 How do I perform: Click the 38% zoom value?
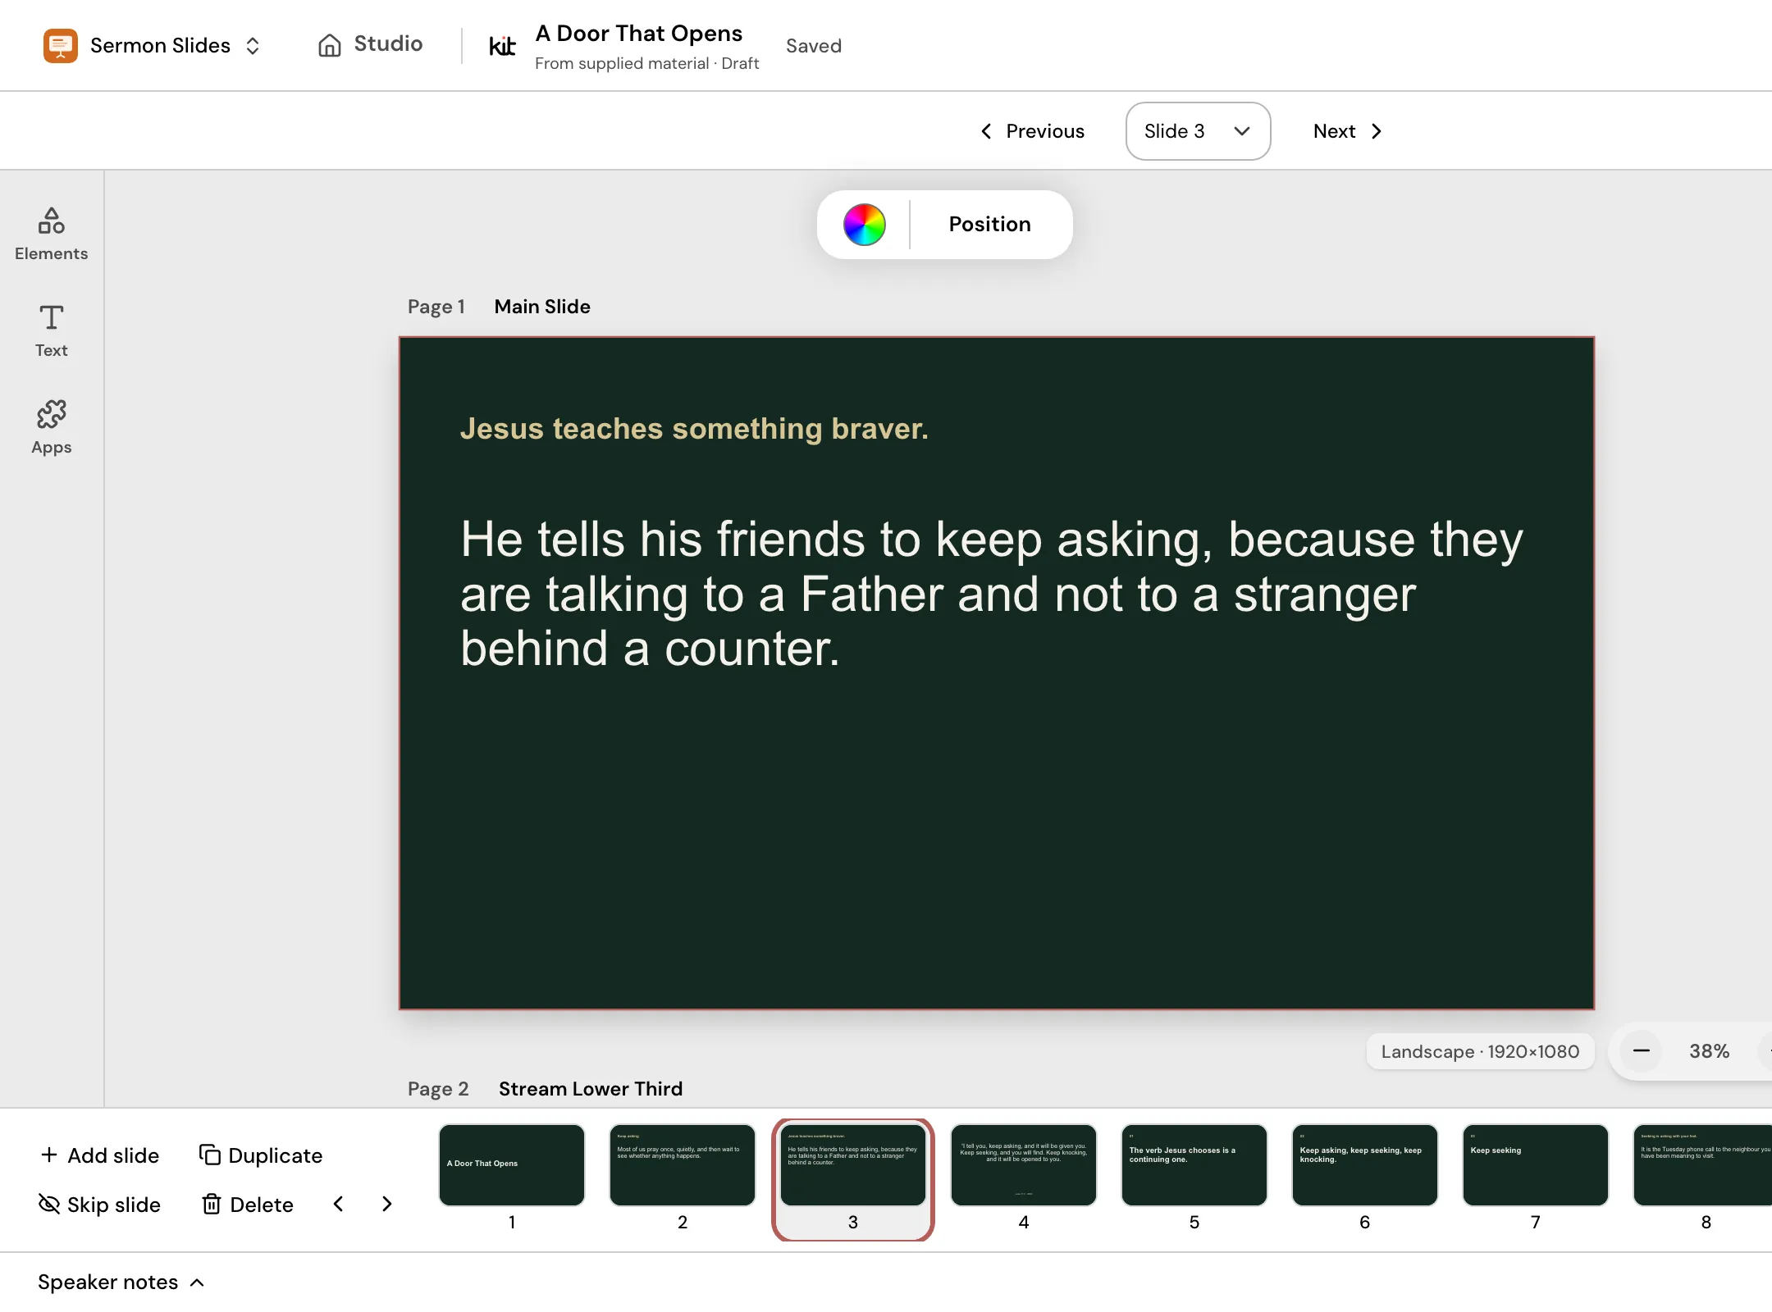pyautogui.click(x=1709, y=1051)
